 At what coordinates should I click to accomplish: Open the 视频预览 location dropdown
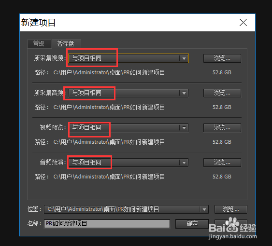tap(129, 128)
